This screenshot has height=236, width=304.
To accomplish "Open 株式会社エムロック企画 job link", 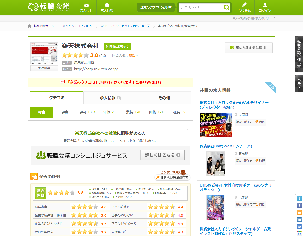I will 234,105.
